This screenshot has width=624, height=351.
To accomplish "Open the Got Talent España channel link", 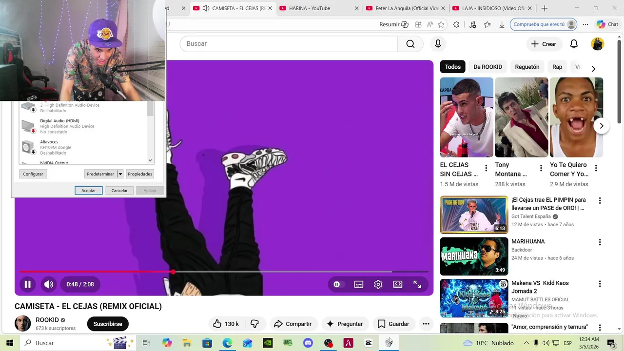I will [531, 216].
